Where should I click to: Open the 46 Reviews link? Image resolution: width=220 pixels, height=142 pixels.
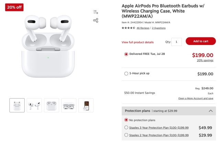tap(143, 28)
